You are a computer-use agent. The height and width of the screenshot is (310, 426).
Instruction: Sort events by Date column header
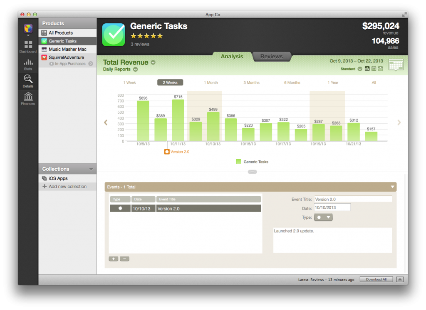[143, 199]
